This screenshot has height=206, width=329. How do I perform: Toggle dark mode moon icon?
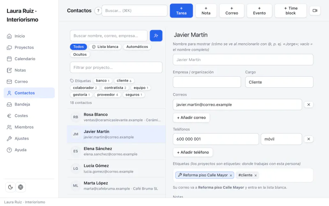coord(10,187)
